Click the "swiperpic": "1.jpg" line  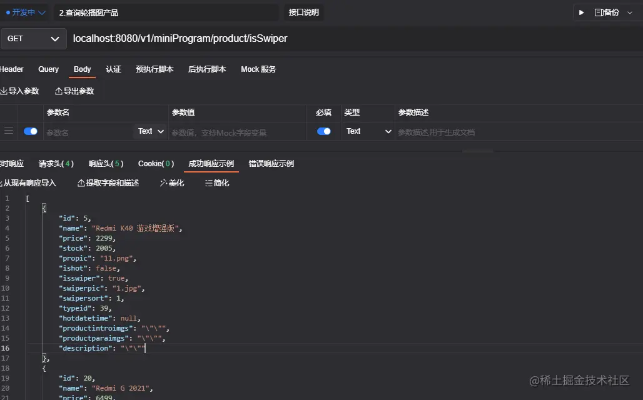click(x=102, y=288)
